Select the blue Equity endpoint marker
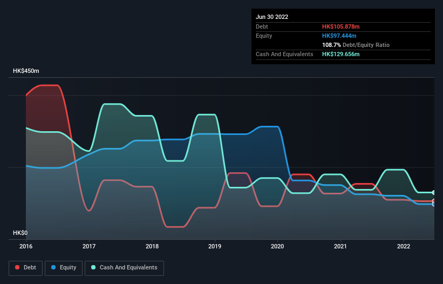This screenshot has width=443, height=284. (434, 204)
